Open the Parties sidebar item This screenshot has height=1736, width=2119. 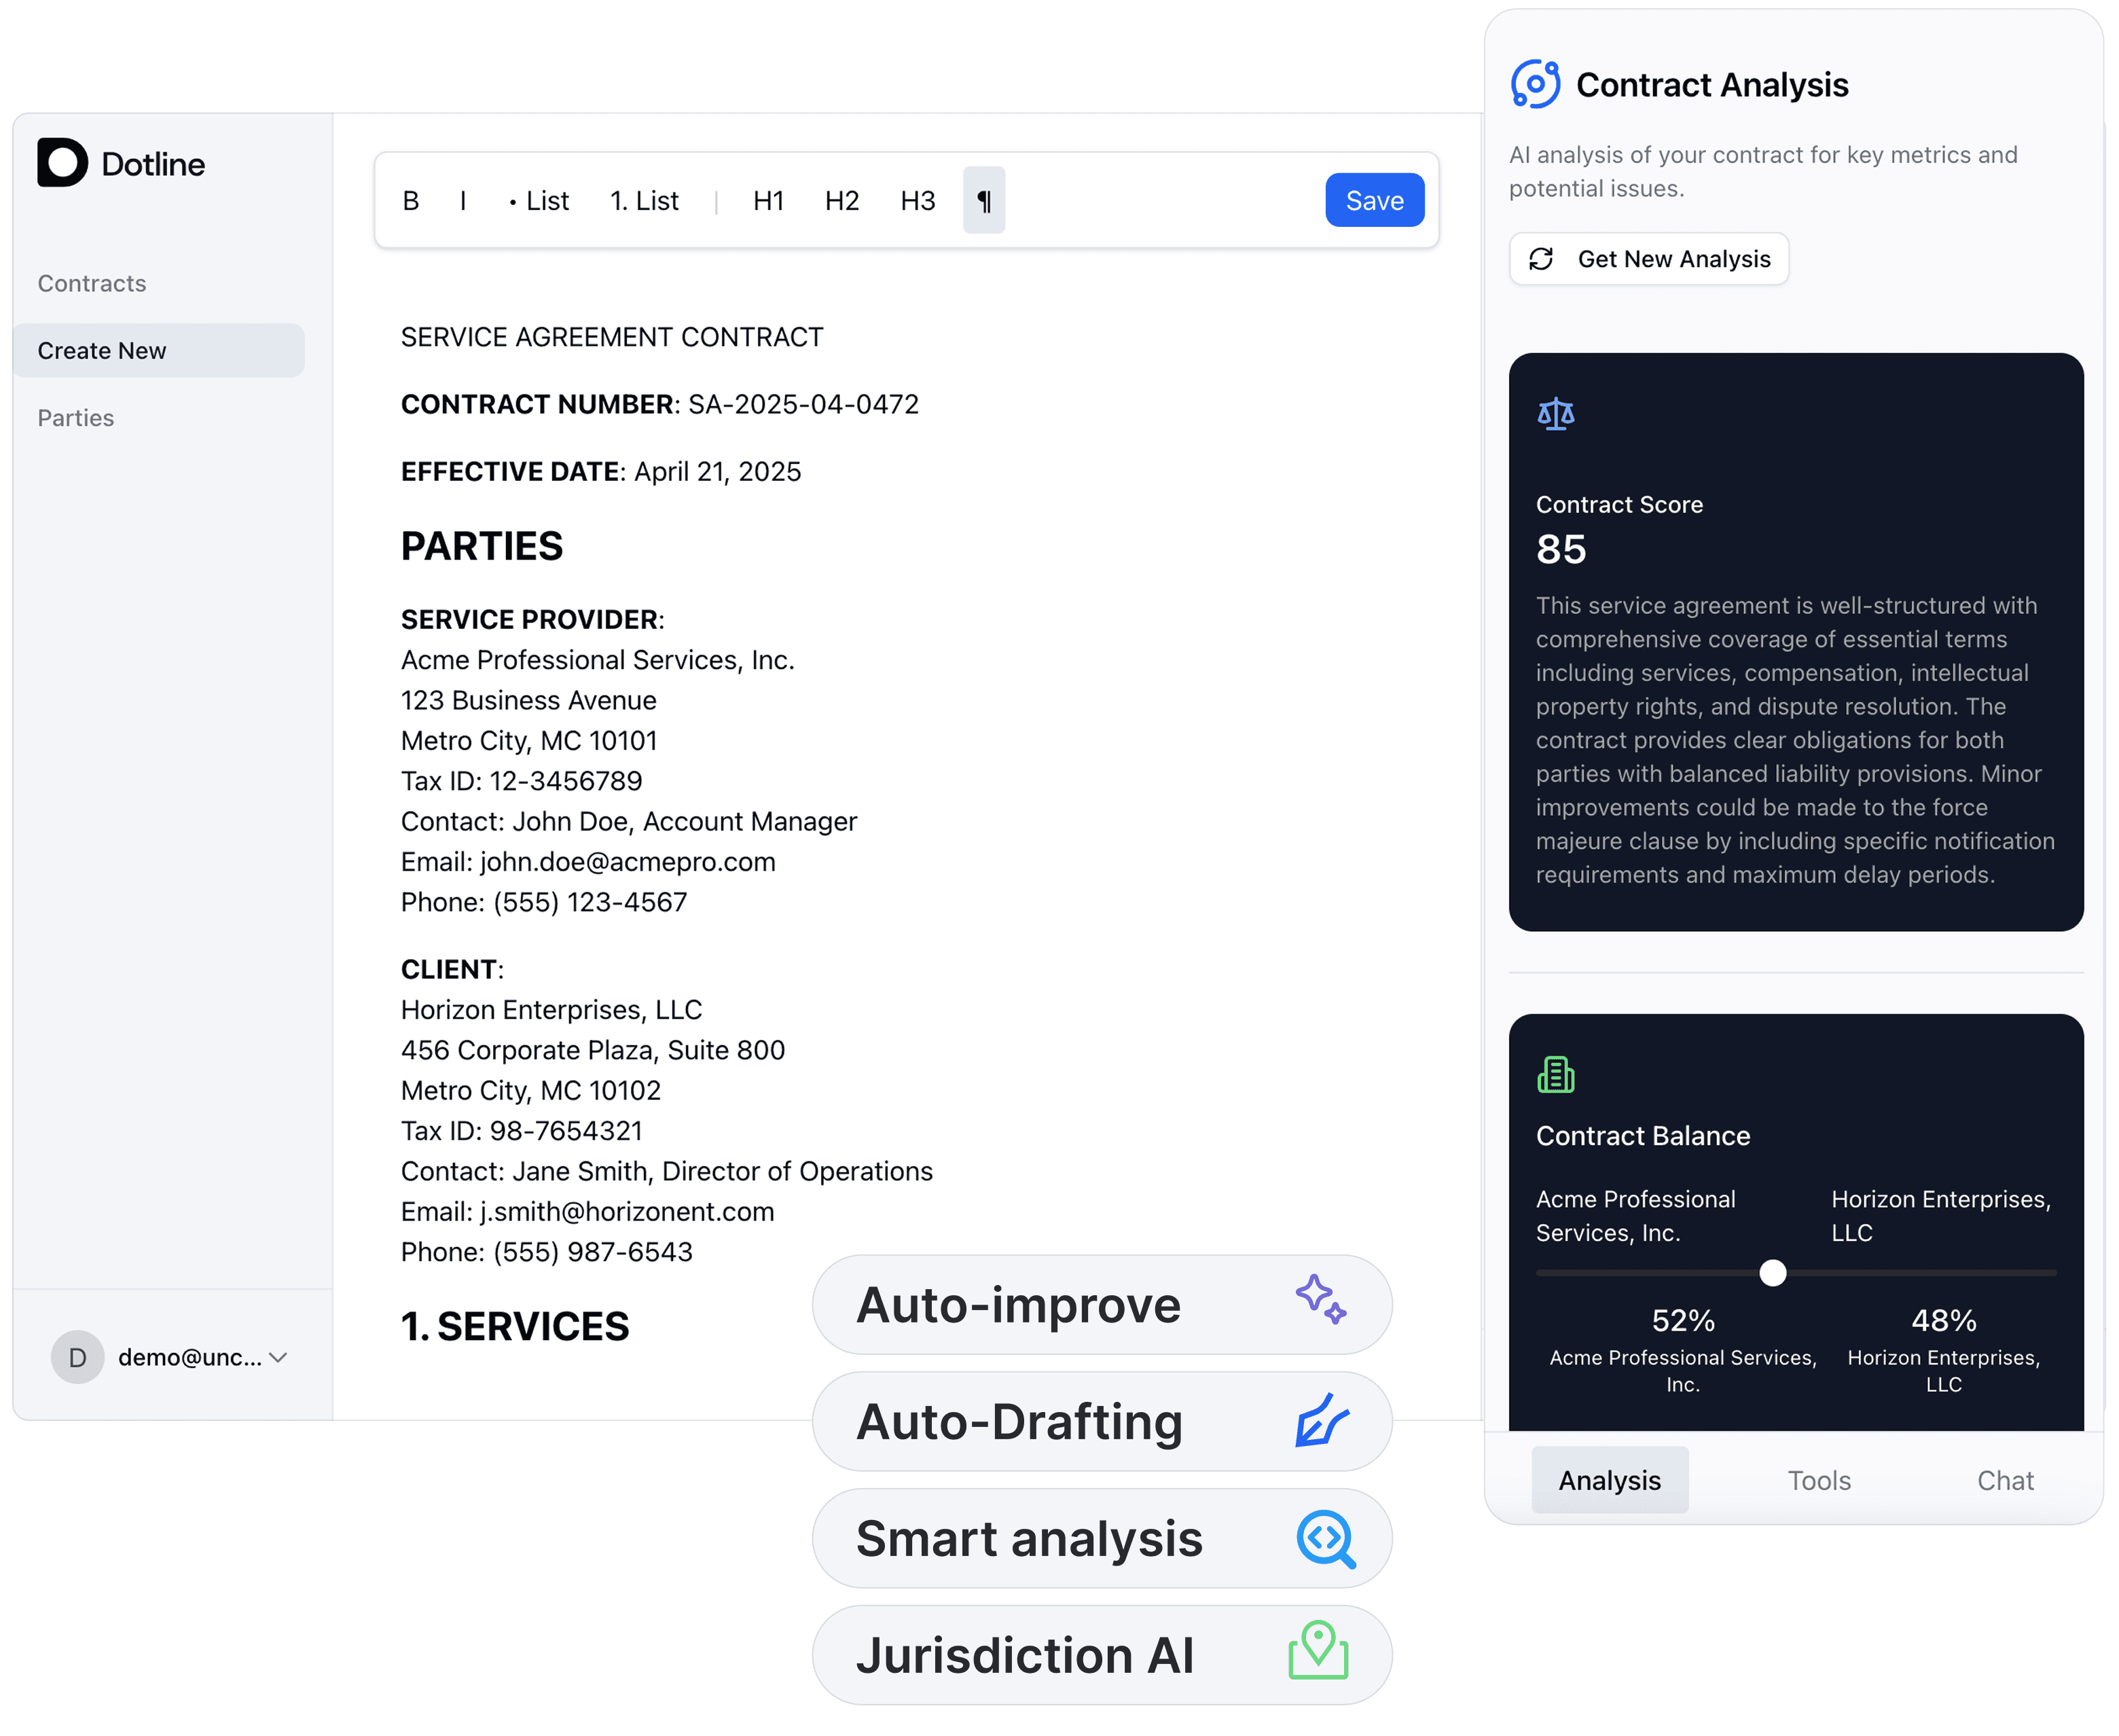coord(76,418)
